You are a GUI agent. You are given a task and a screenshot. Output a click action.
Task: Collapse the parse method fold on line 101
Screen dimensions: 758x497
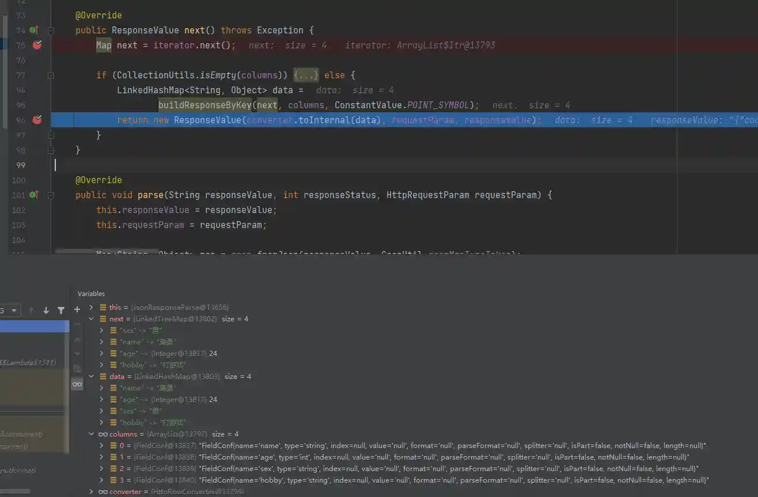coord(51,195)
